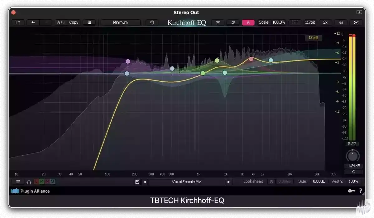Click the fullscreen resize icon

coord(356,22)
